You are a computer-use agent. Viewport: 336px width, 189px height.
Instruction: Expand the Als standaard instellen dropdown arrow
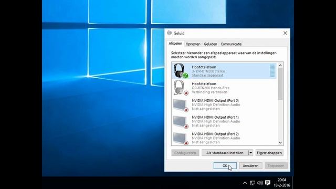[250, 153]
